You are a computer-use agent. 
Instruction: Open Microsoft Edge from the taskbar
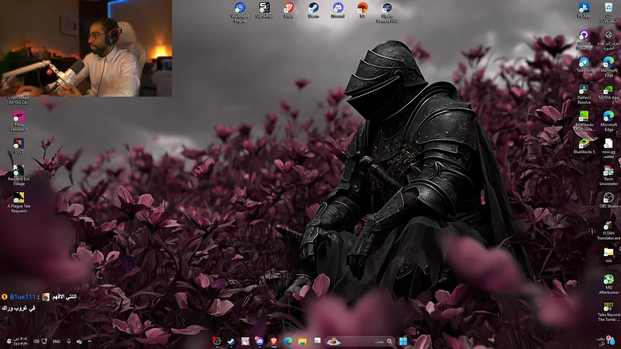[288, 341]
